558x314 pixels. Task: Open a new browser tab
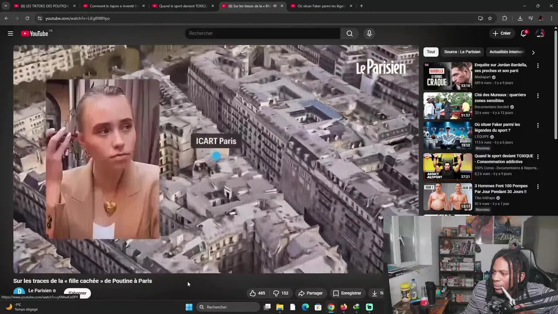(361, 6)
